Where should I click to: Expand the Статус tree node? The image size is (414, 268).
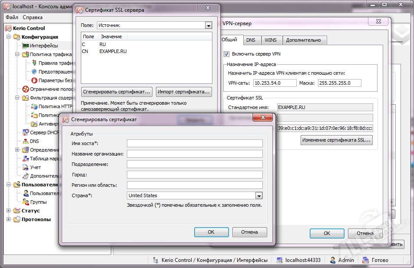(9, 211)
